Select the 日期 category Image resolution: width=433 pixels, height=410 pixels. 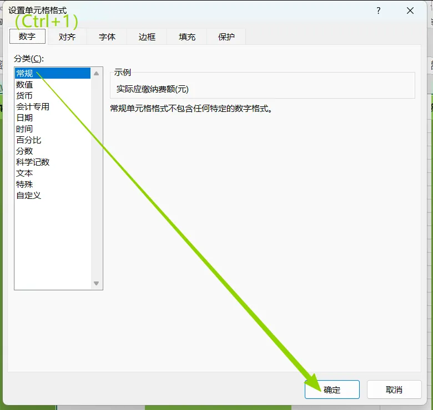click(x=53, y=117)
